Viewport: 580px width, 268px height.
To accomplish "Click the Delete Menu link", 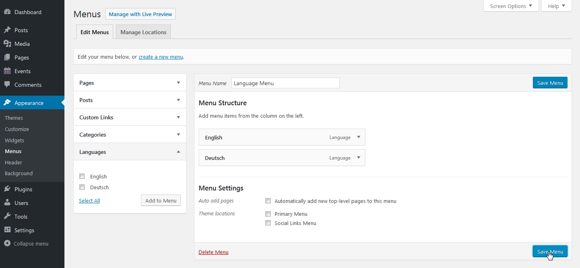I will coord(213,252).
